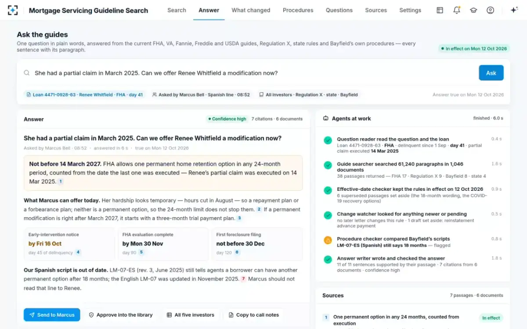This screenshot has width=527, height=329.
Task: Click 'finished · 6.0 s' status text
Action: pyautogui.click(x=488, y=118)
